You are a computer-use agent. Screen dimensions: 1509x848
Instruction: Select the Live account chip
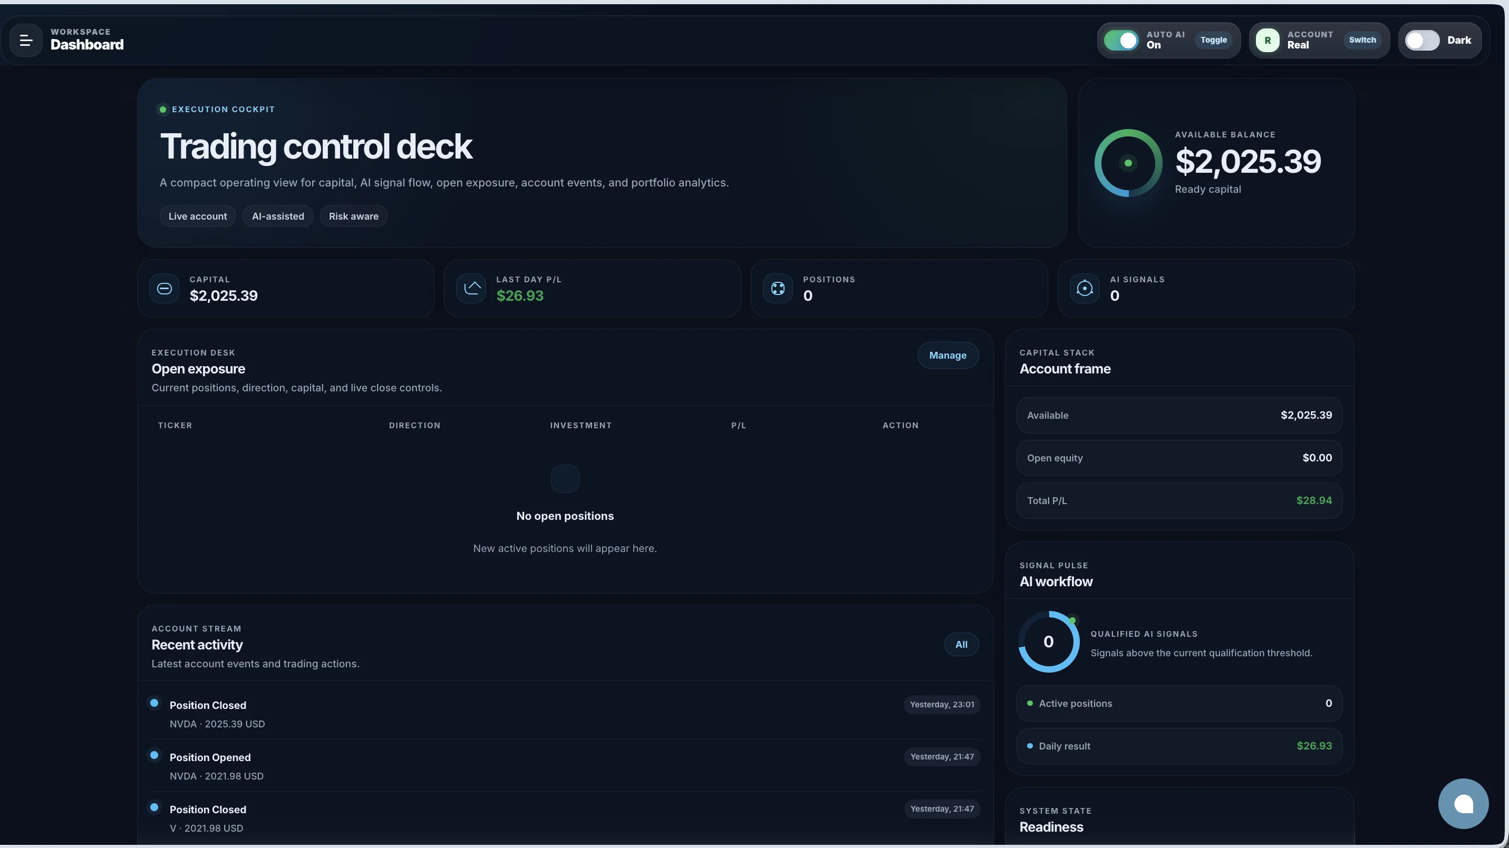pos(197,216)
